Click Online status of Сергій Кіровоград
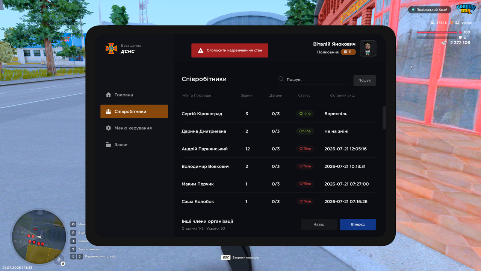 305,114
